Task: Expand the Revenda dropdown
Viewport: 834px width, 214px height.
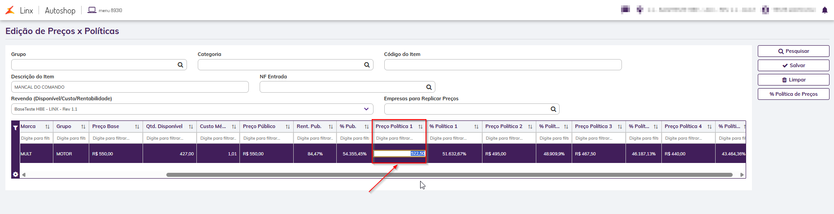Action: coord(366,109)
